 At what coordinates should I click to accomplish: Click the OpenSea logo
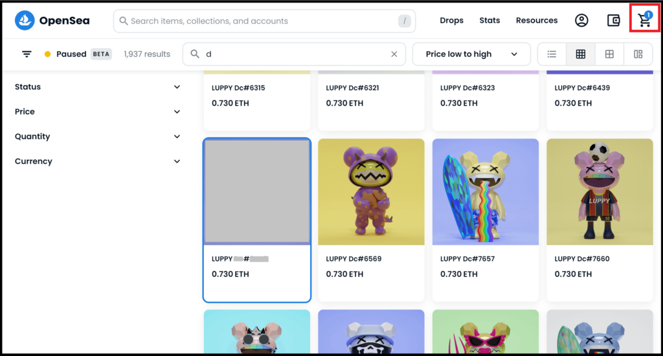tap(52, 21)
